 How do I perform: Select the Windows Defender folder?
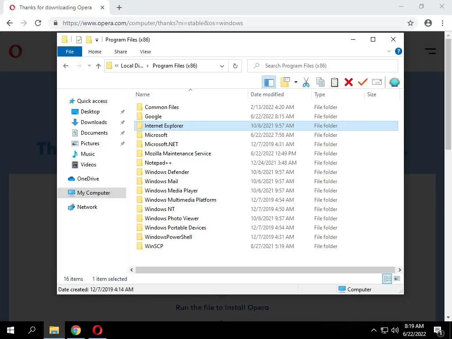pos(266,172)
